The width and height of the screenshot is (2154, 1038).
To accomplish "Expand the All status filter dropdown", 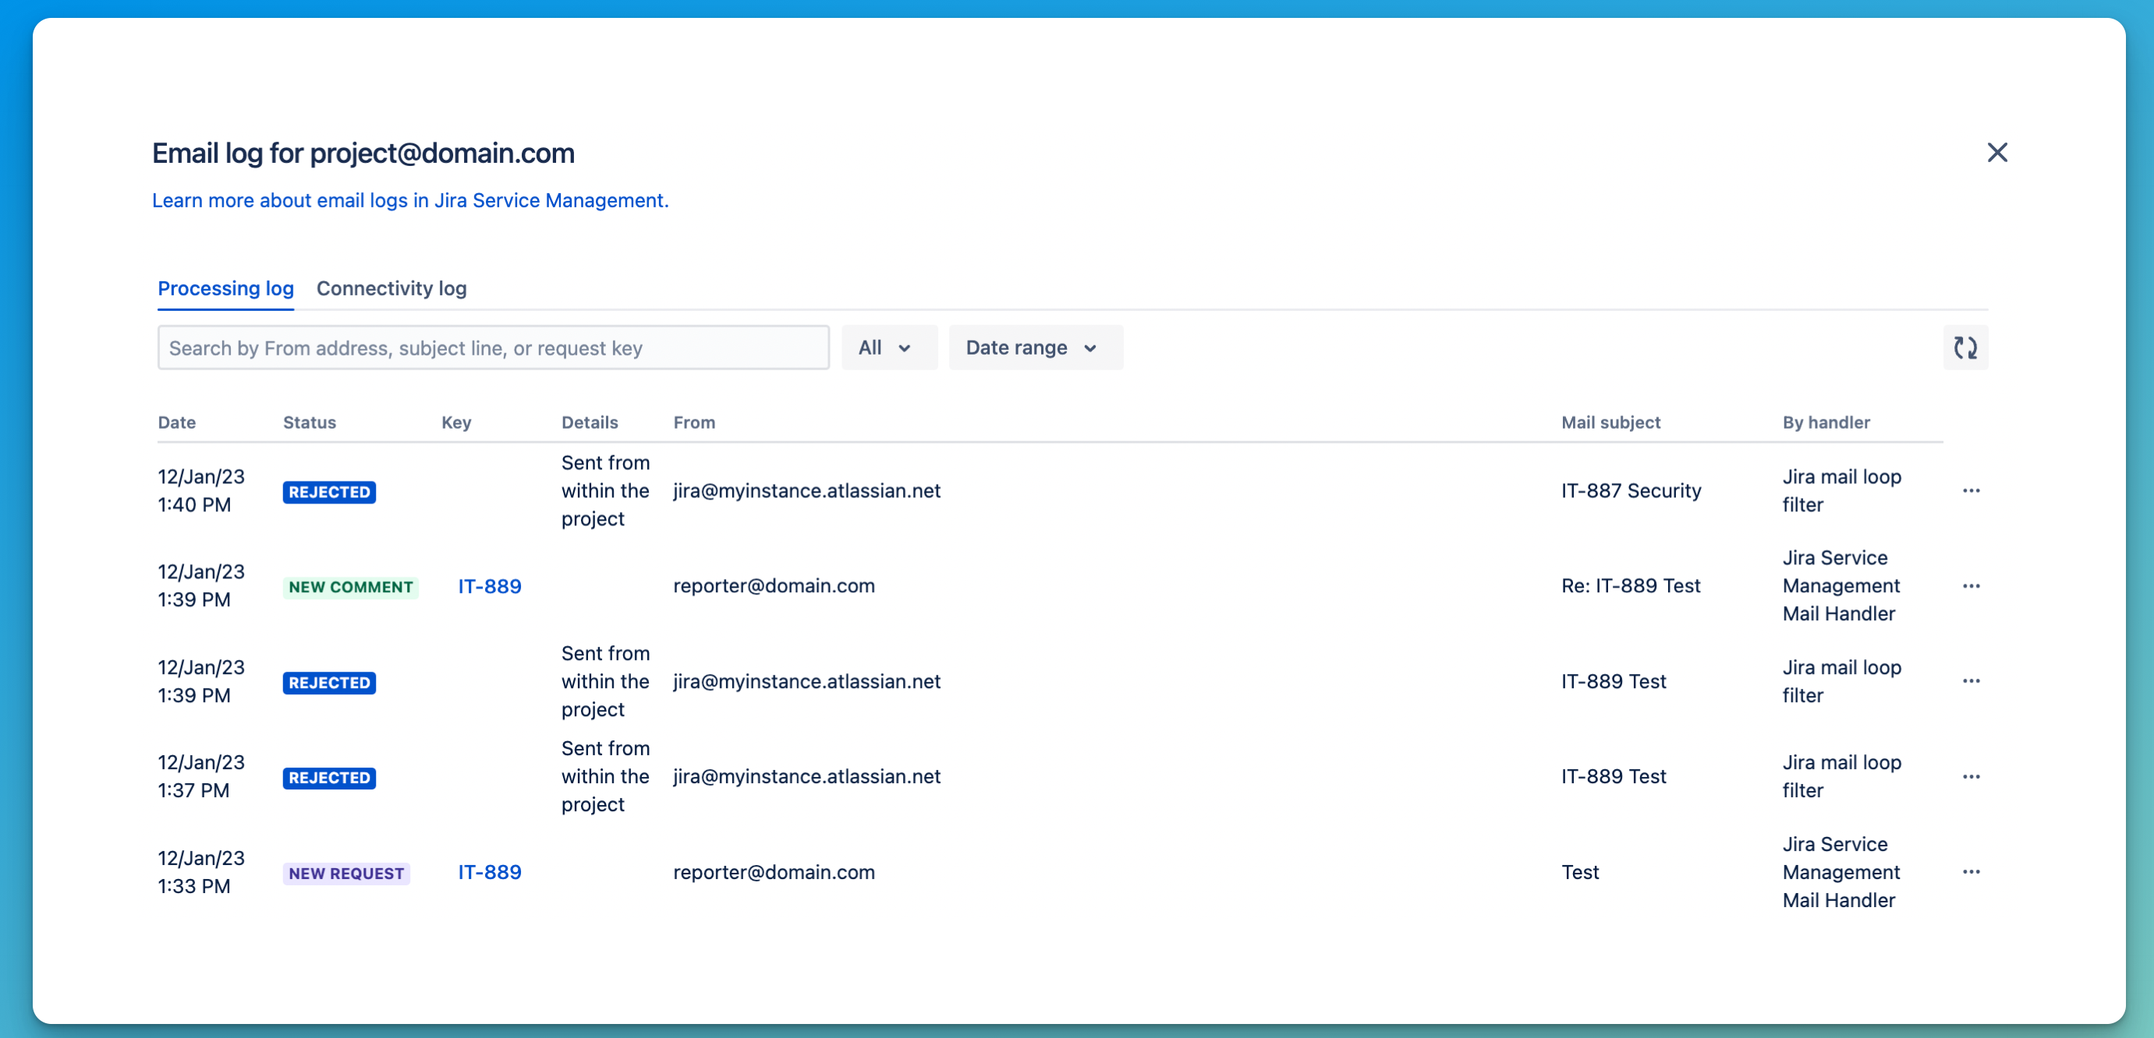I will point(889,347).
